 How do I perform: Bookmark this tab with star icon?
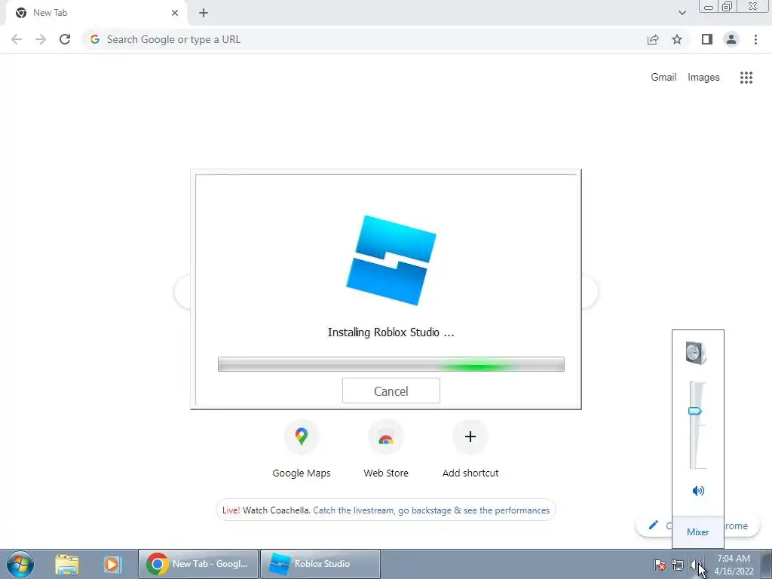tap(677, 39)
